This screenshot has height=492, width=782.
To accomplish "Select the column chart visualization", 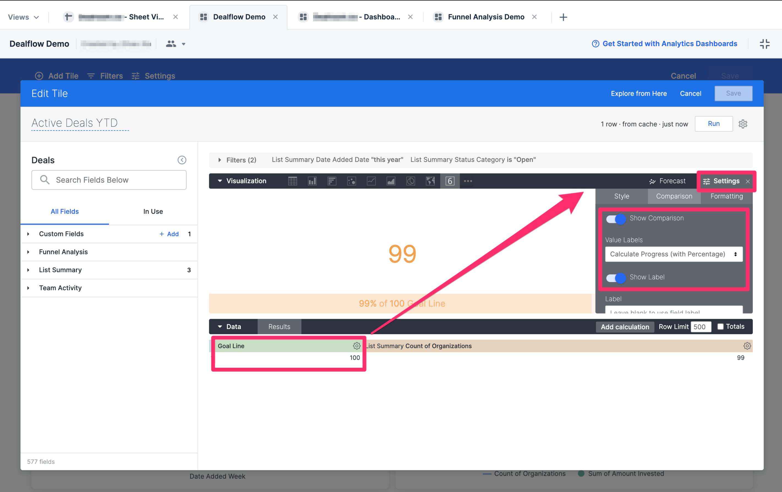I will tap(312, 181).
